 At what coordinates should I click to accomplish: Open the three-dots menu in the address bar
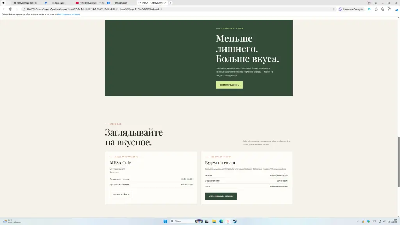330,9
